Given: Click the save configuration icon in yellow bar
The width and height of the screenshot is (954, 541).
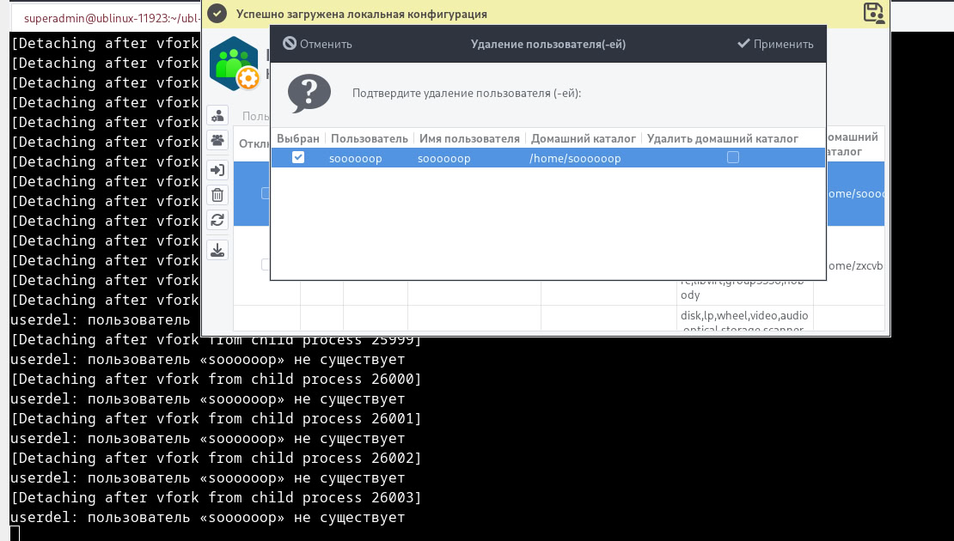Looking at the screenshot, I should click(874, 14).
